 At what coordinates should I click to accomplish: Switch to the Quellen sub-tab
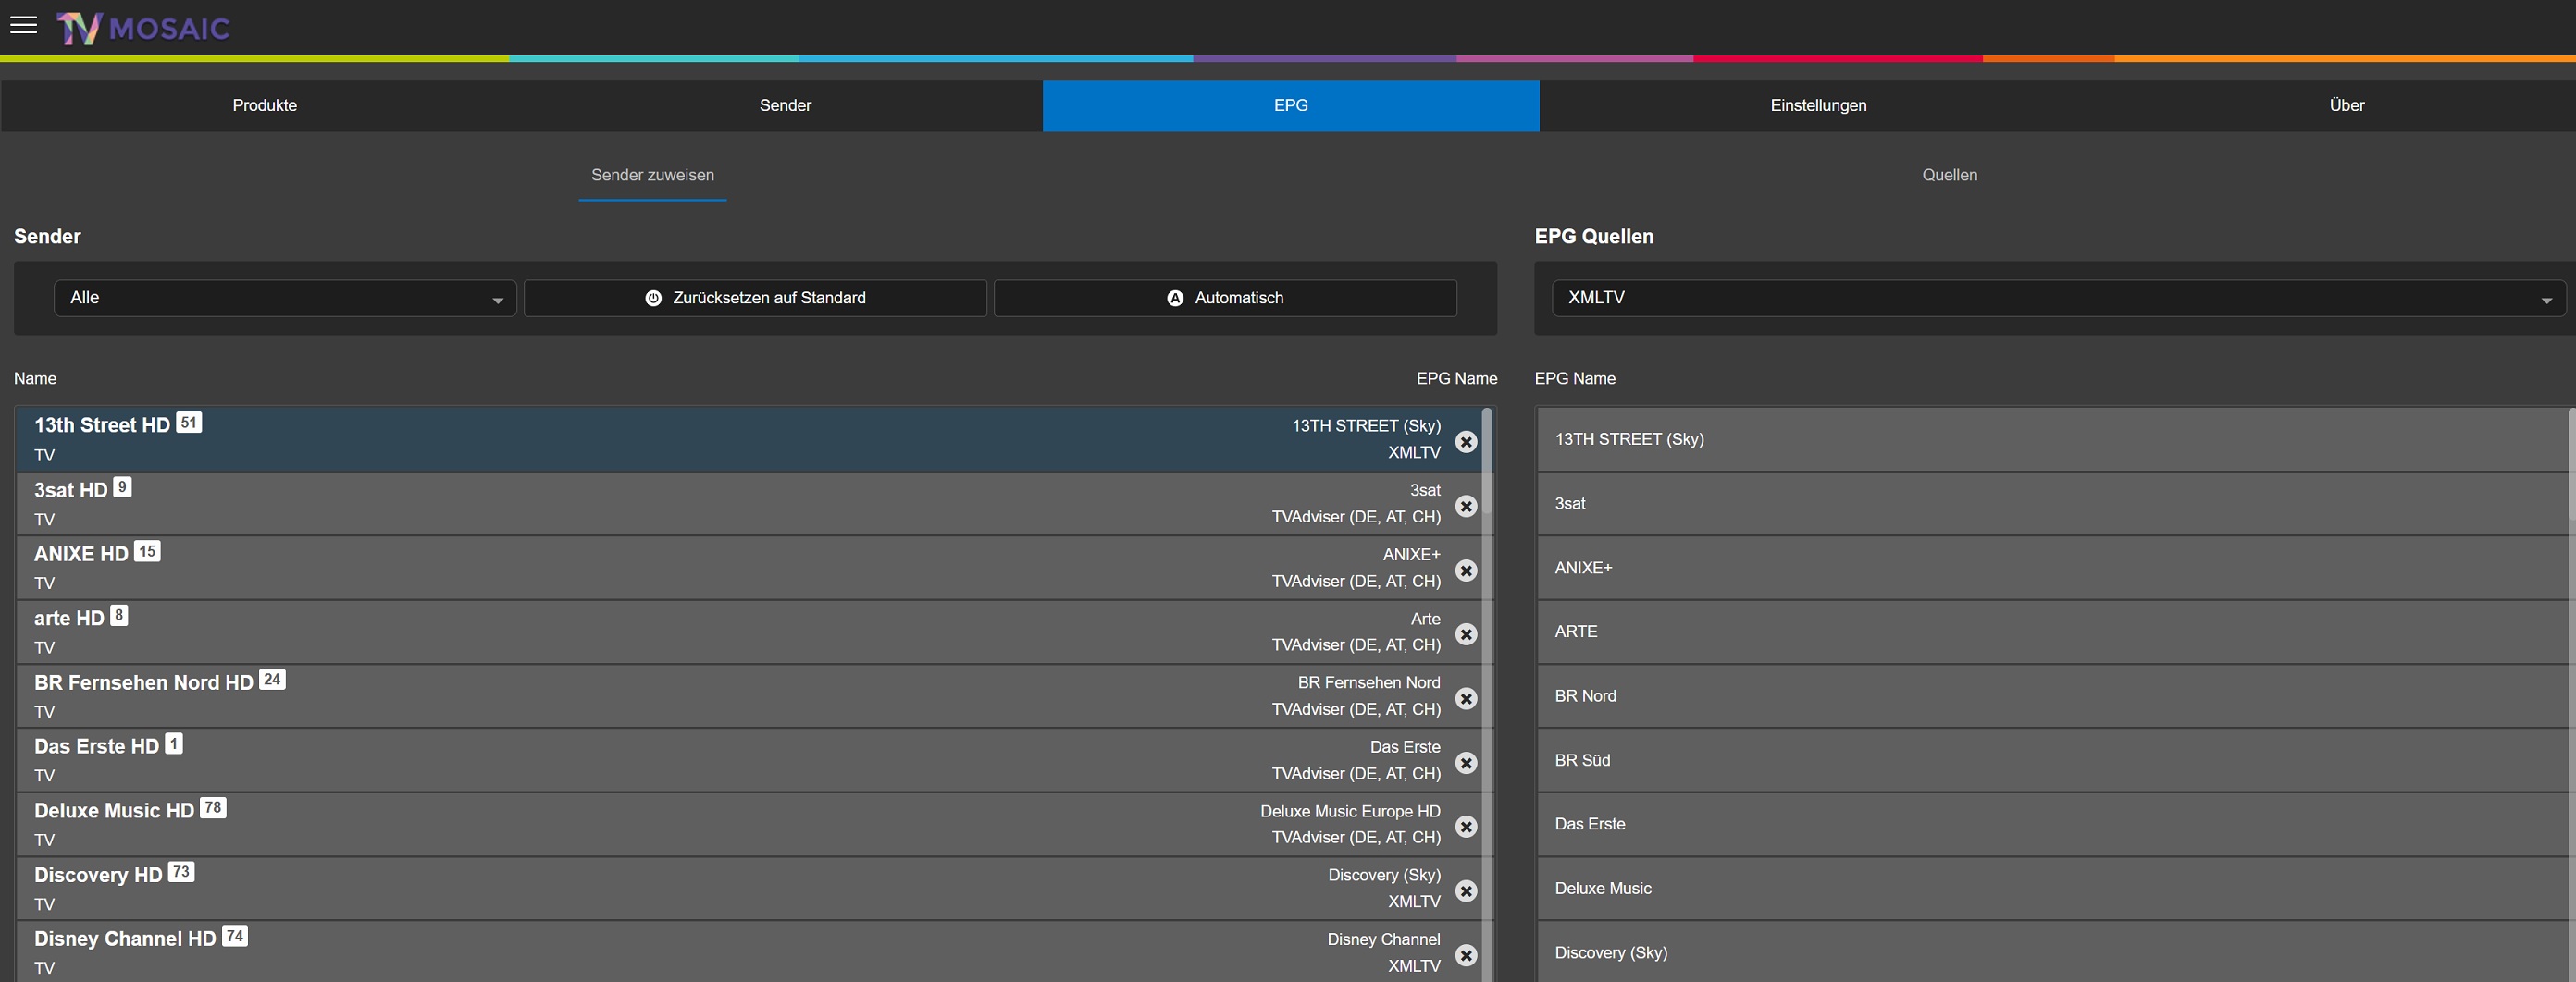(x=1949, y=176)
